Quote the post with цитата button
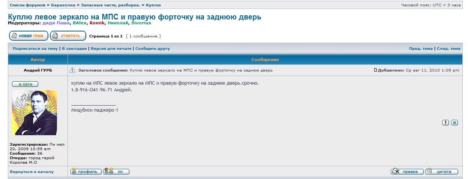This screenshot has width=468, height=179. 442,172
